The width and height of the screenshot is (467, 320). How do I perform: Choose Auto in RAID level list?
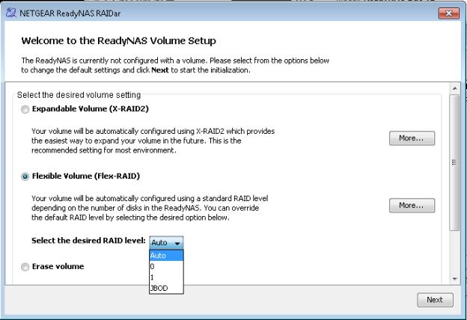tap(166, 256)
